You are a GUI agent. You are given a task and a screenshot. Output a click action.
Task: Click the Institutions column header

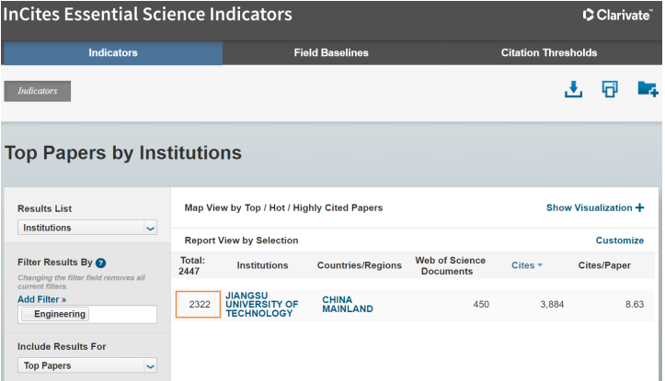[x=262, y=265]
